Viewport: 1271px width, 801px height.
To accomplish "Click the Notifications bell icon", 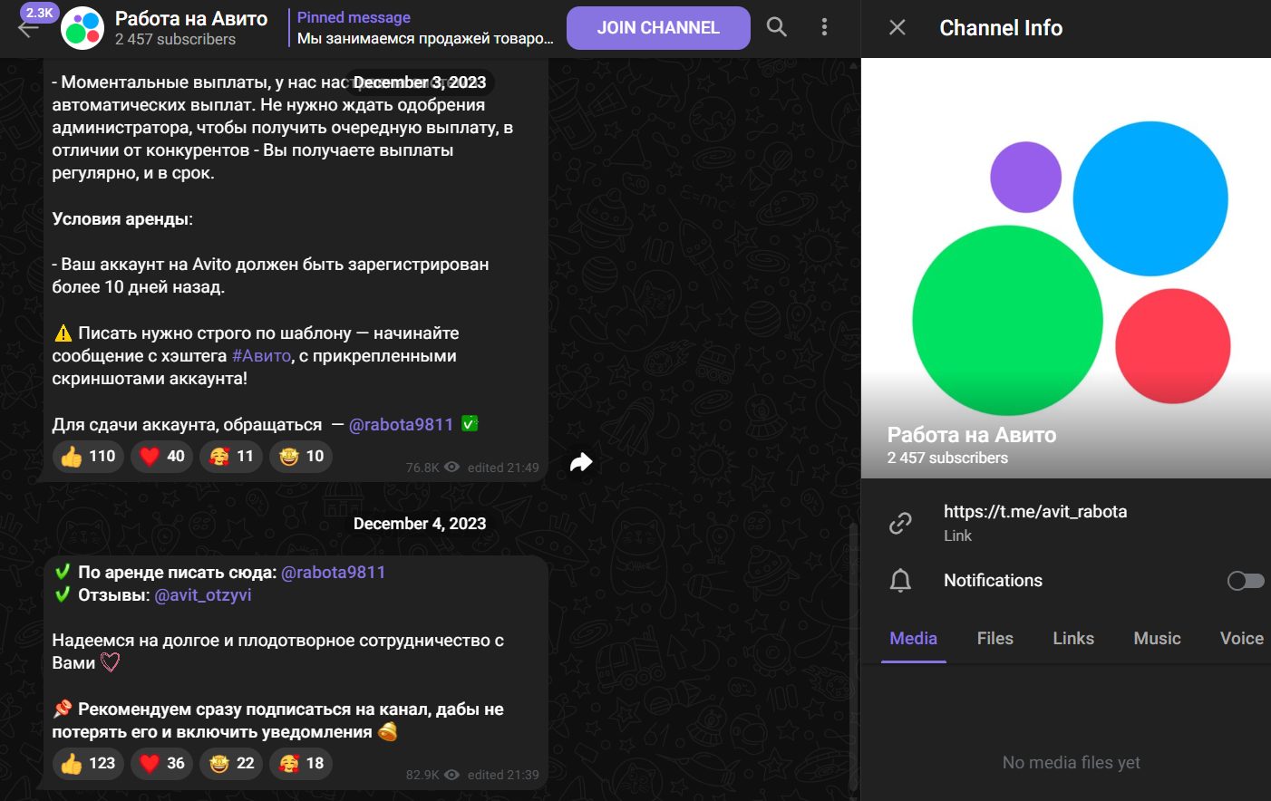I will click(x=900, y=581).
